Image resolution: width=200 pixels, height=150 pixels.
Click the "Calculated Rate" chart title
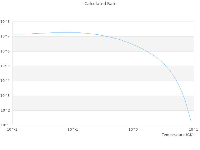pyautogui.click(x=100, y=4)
